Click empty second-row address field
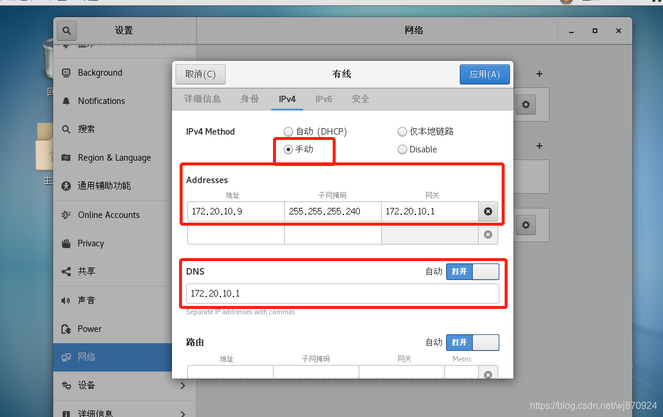The image size is (663, 417). 236,234
